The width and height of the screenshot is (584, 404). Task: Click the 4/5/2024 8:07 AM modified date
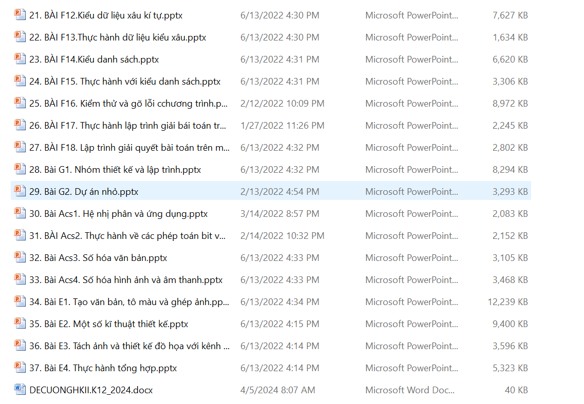[277, 390]
